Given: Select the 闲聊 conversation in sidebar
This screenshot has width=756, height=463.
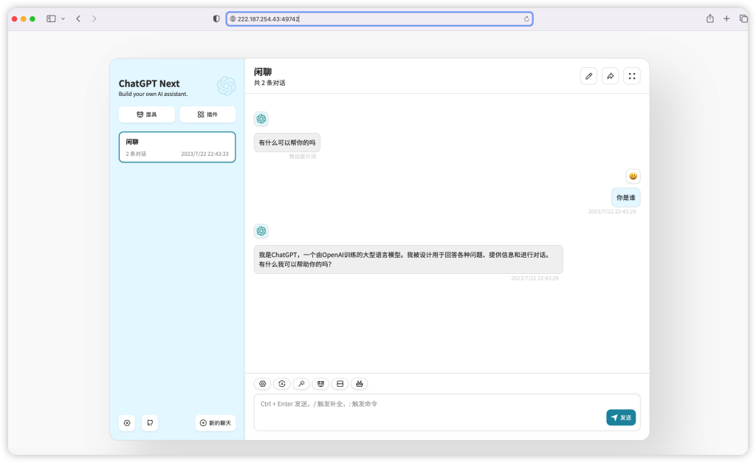Looking at the screenshot, I should tap(177, 147).
